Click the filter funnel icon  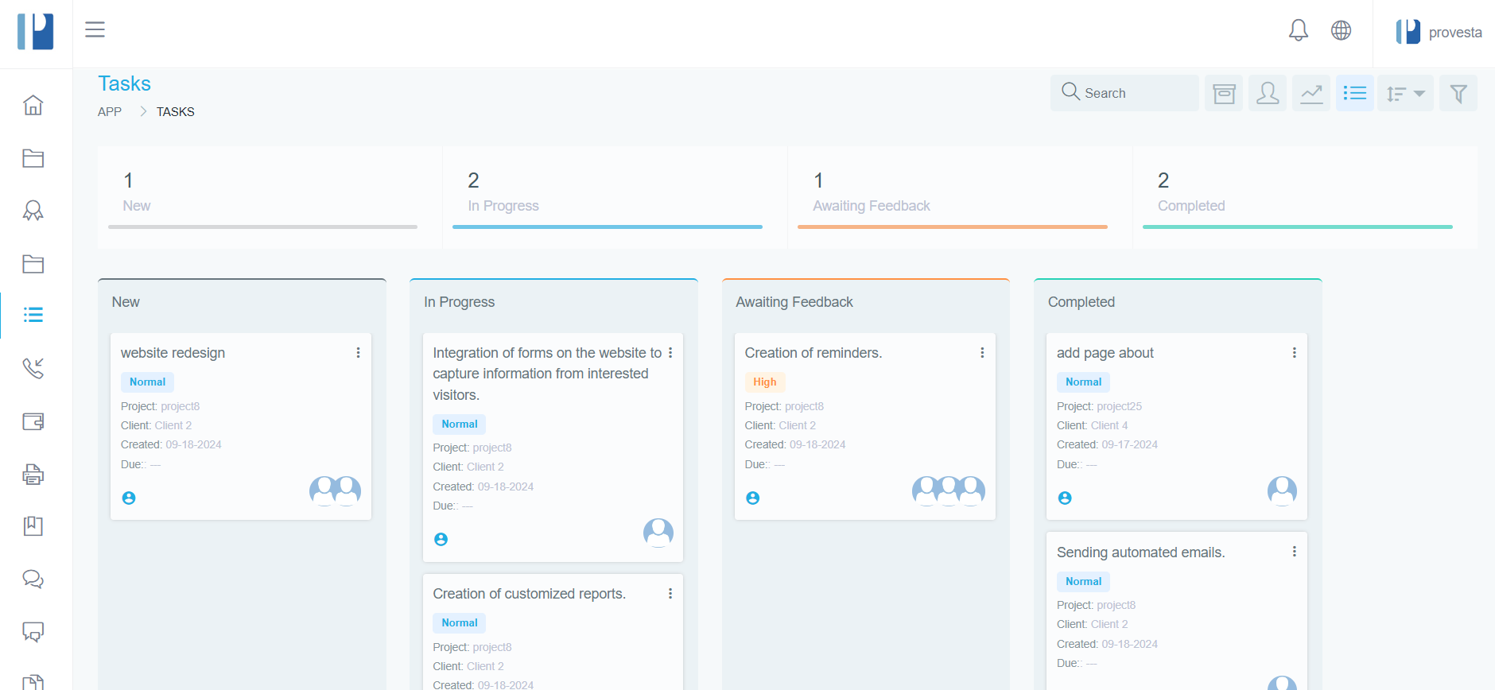click(x=1458, y=94)
